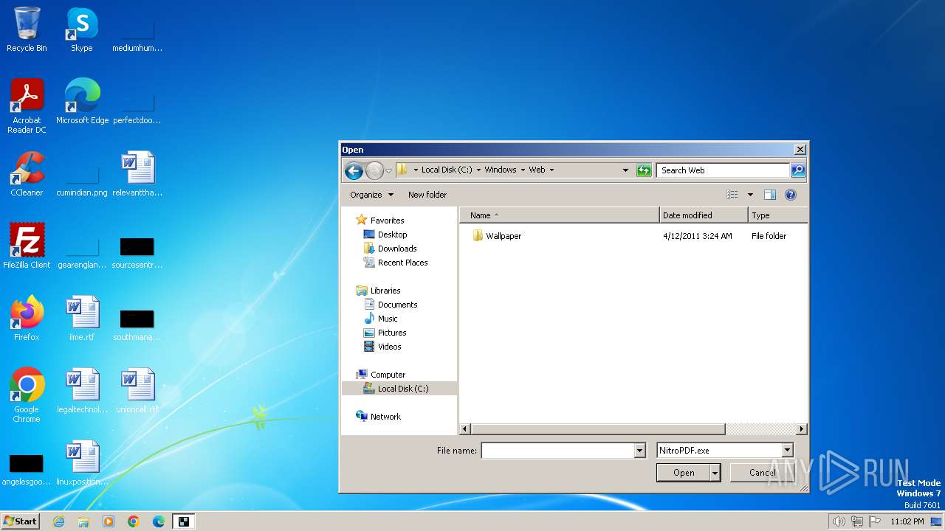The height and width of the screenshot is (531, 945).
Task: Click Windows segment in address bar
Action: point(501,170)
